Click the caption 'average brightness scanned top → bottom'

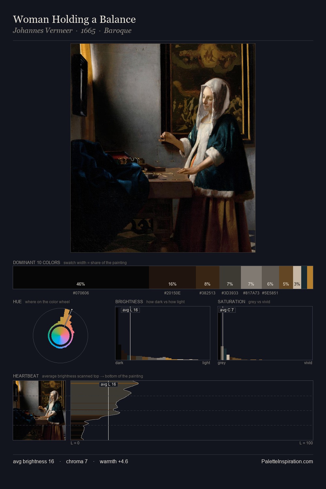coord(93,376)
